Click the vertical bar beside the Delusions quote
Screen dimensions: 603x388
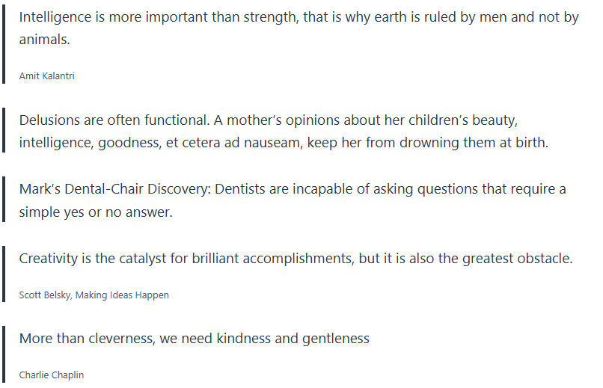coord(4,132)
